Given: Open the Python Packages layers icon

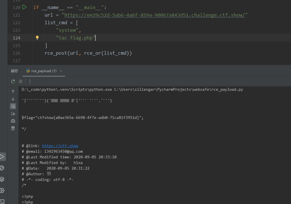Looking at the screenshot, I should (2, 179).
